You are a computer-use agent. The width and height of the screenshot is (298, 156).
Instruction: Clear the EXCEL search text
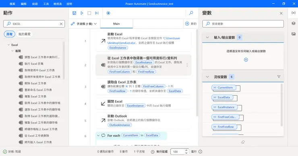tap(61, 24)
